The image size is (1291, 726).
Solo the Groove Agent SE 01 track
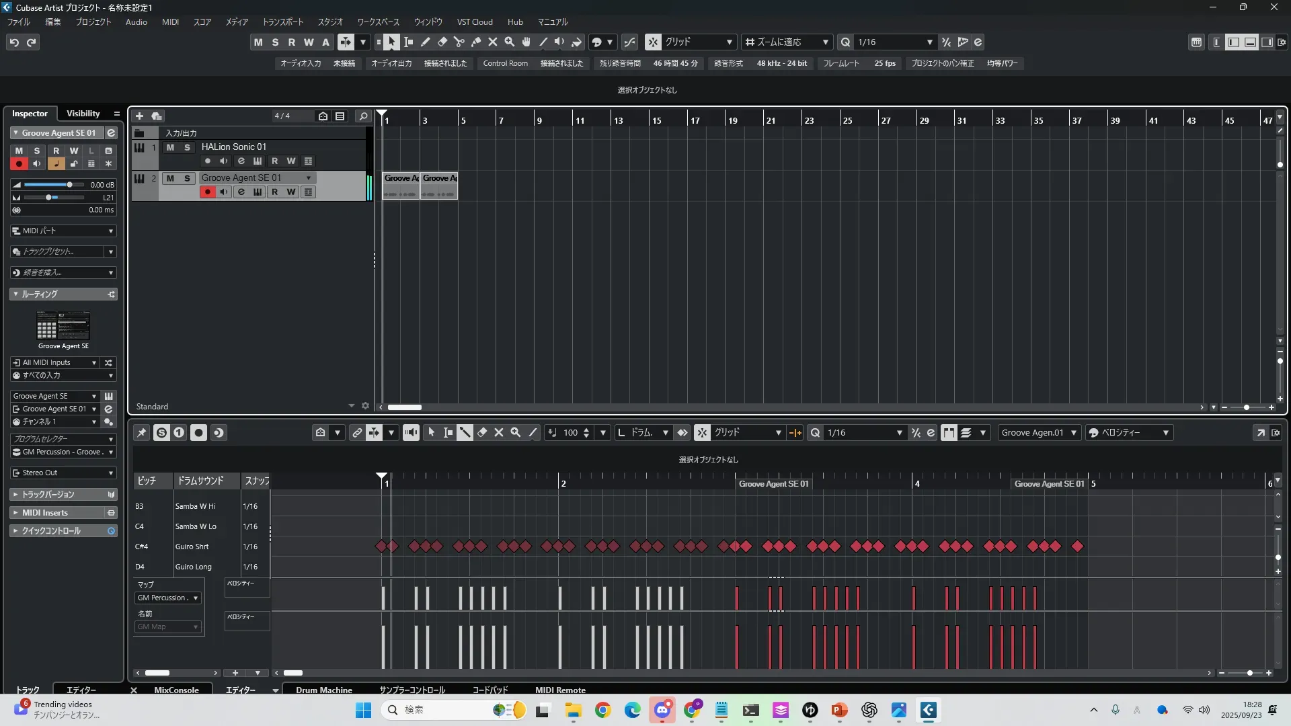pyautogui.click(x=187, y=178)
